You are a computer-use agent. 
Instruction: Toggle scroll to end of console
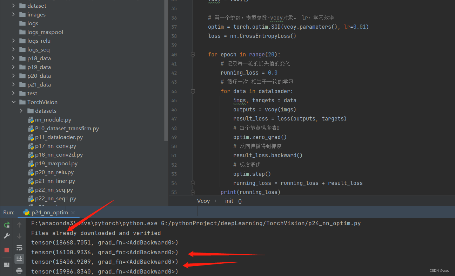(x=19, y=259)
